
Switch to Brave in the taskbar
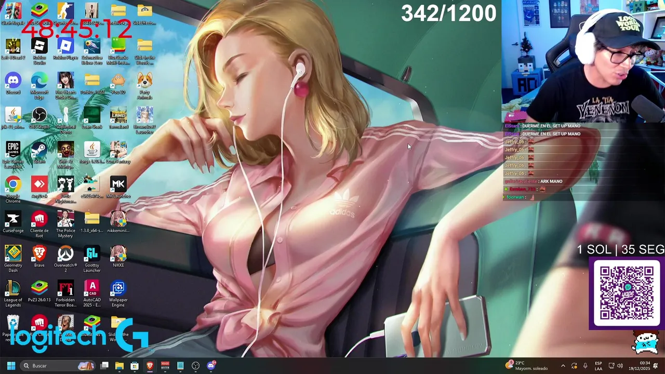point(150,366)
